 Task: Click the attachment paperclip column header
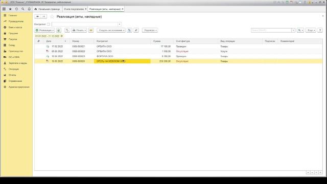click(39, 41)
